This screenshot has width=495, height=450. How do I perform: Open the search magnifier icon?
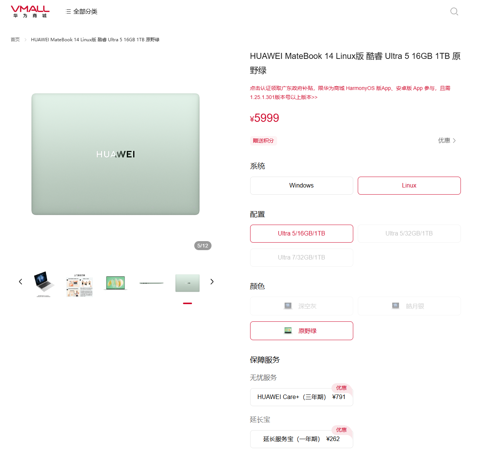(x=454, y=12)
